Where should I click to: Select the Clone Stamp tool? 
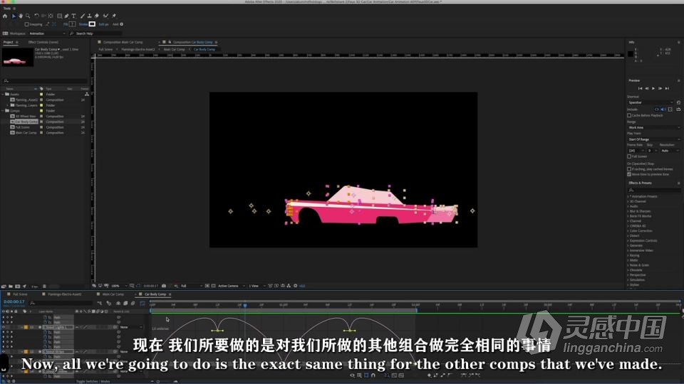pyautogui.click(x=90, y=16)
